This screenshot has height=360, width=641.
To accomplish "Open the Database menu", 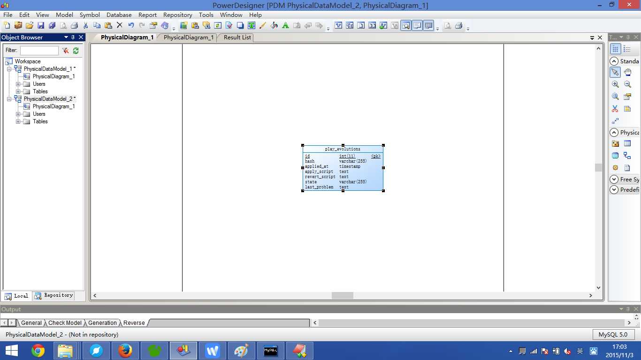I will 119,15.
